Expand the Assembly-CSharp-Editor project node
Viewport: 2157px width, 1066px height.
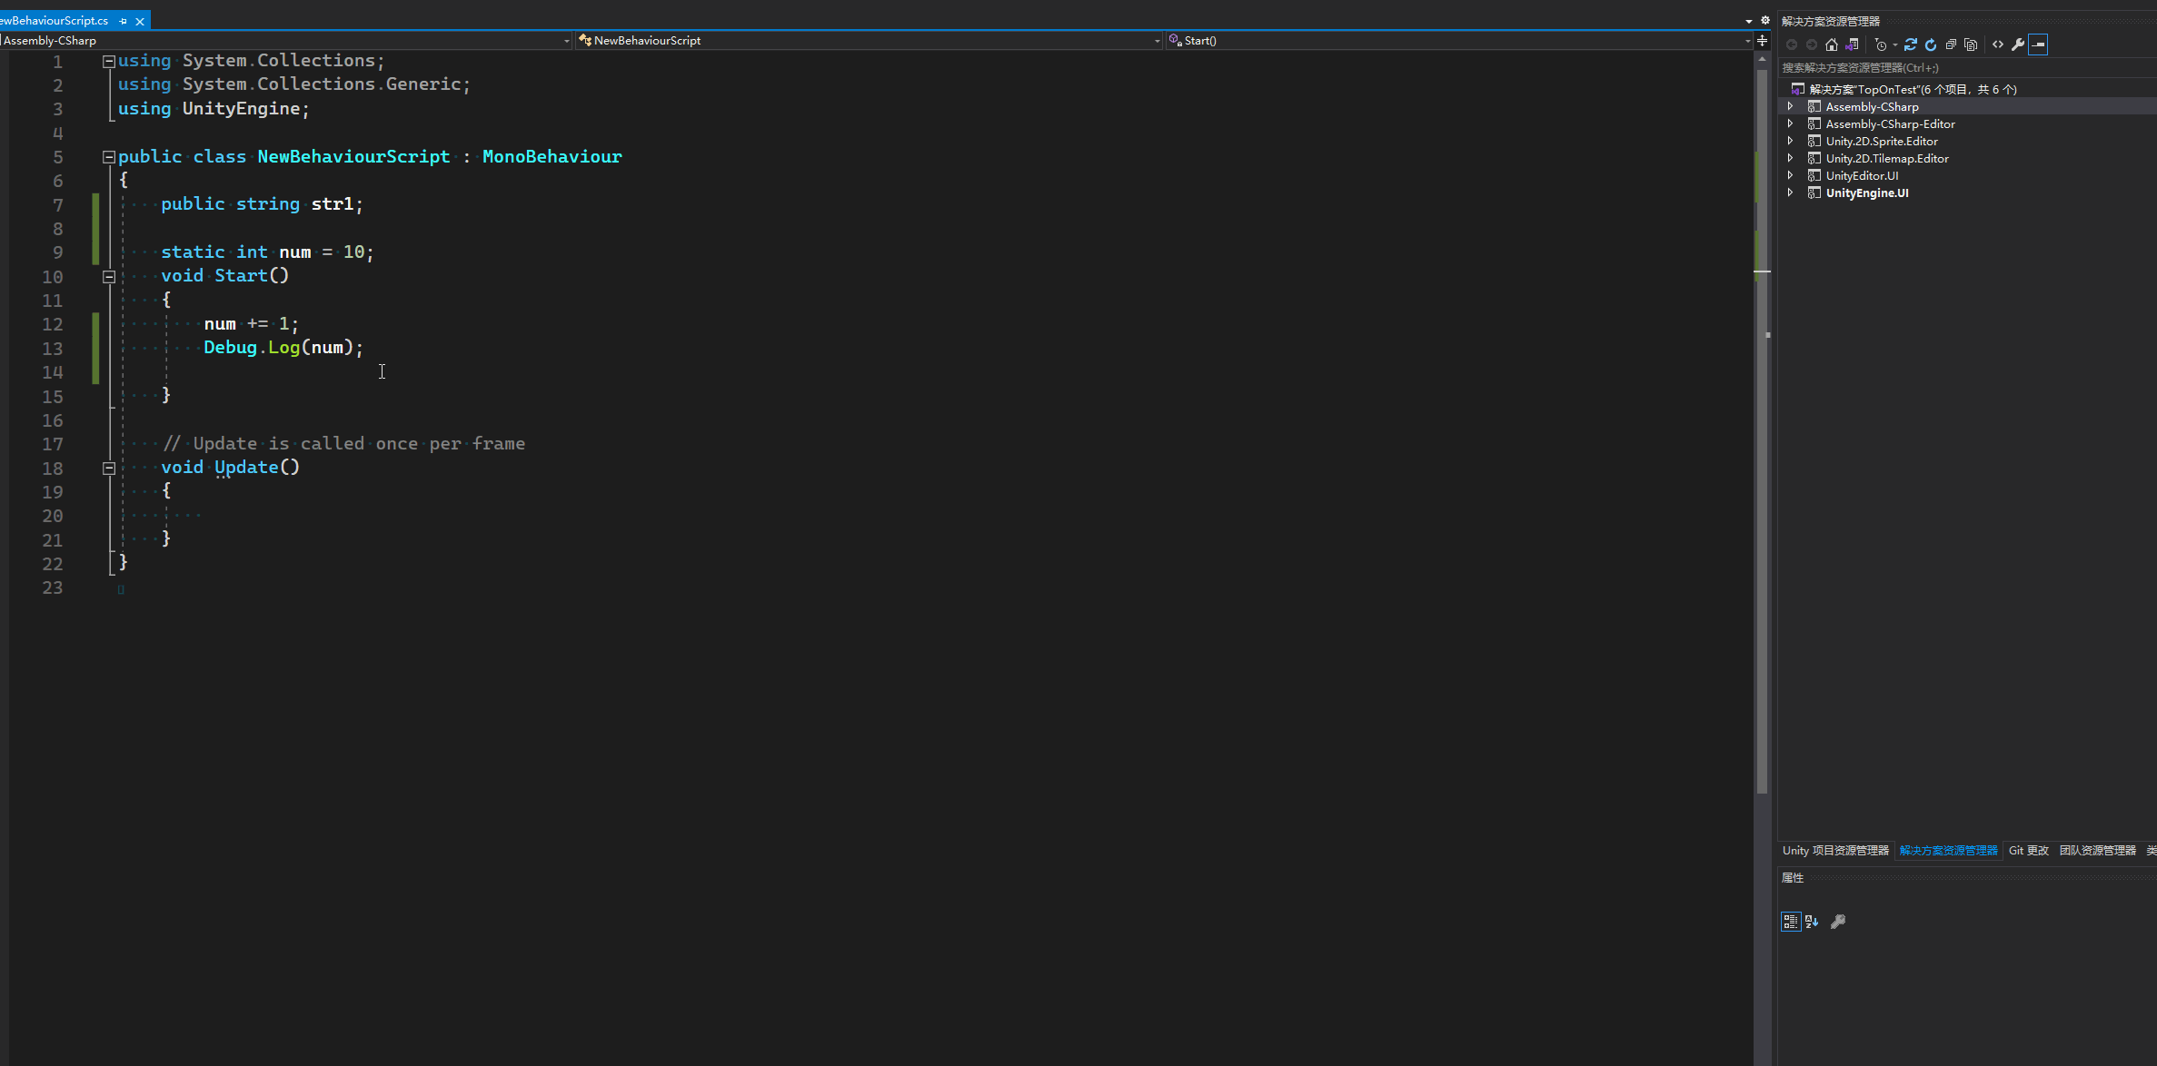pyautogui.click(x=1790, y=123)
